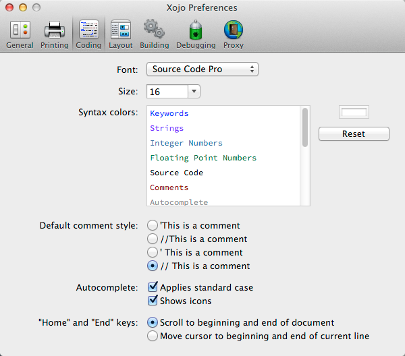Open the Font popup showing Source Code Pro
This screenshot has height=356, width=405.
[x=202, y=69]
